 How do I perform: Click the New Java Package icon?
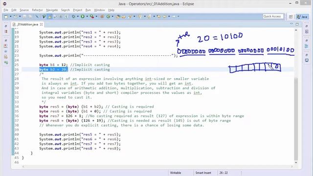tap(102, 17)
